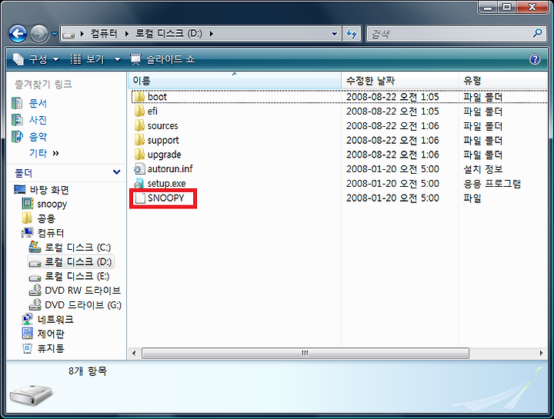
Task: Click the SNOOPY file name
Action: coord(166,198)
